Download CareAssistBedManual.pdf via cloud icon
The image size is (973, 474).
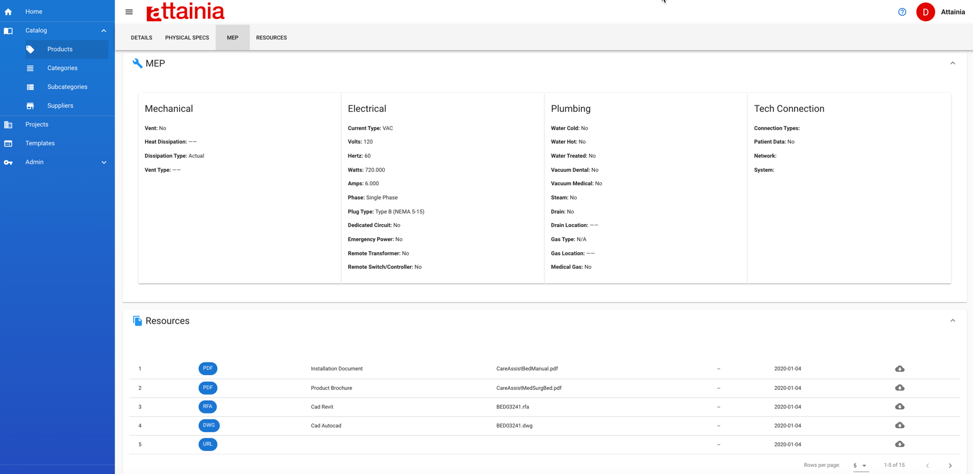pyautogui.click(x=899, y=369)
